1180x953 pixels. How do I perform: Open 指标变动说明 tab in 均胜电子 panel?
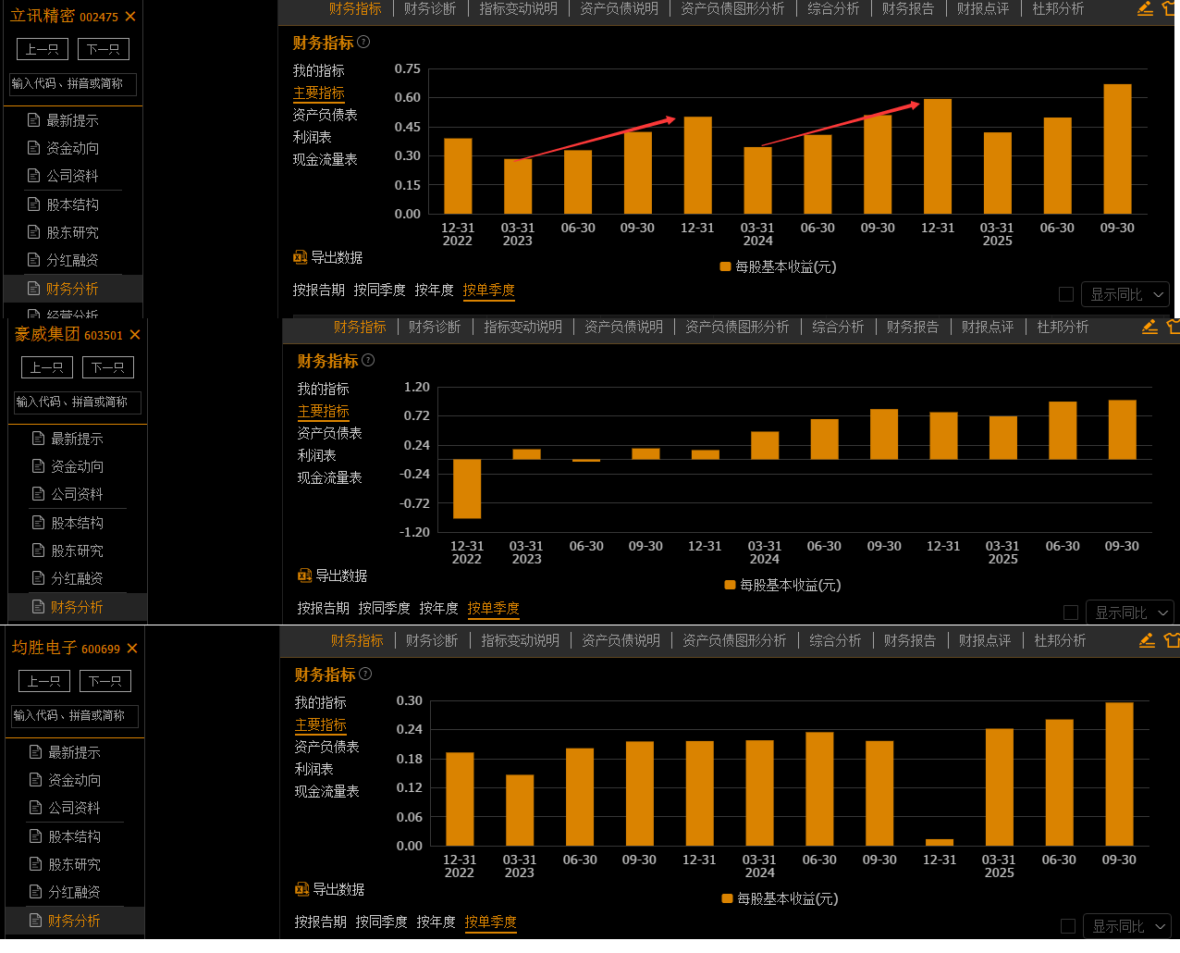coord(520,640)
